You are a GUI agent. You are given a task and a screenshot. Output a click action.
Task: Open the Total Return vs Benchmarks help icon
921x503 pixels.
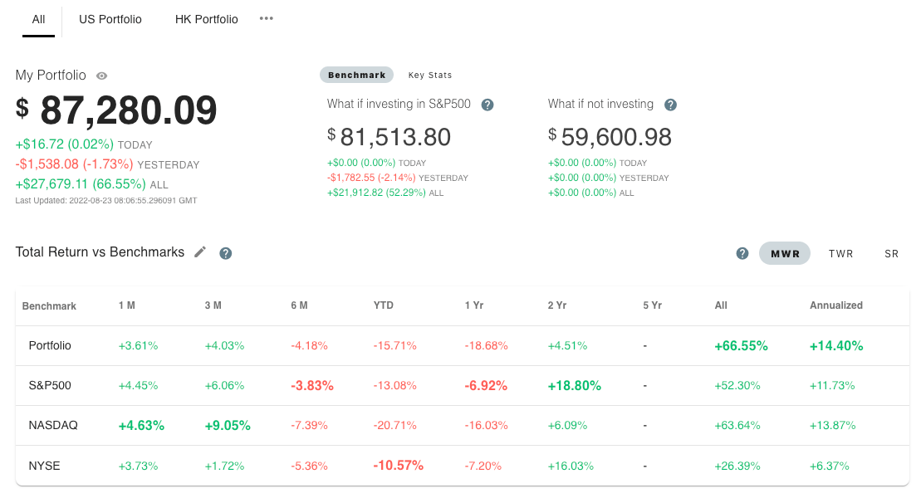point(225,252)
